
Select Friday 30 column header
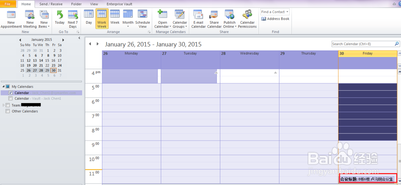click(x=368, y=53)
